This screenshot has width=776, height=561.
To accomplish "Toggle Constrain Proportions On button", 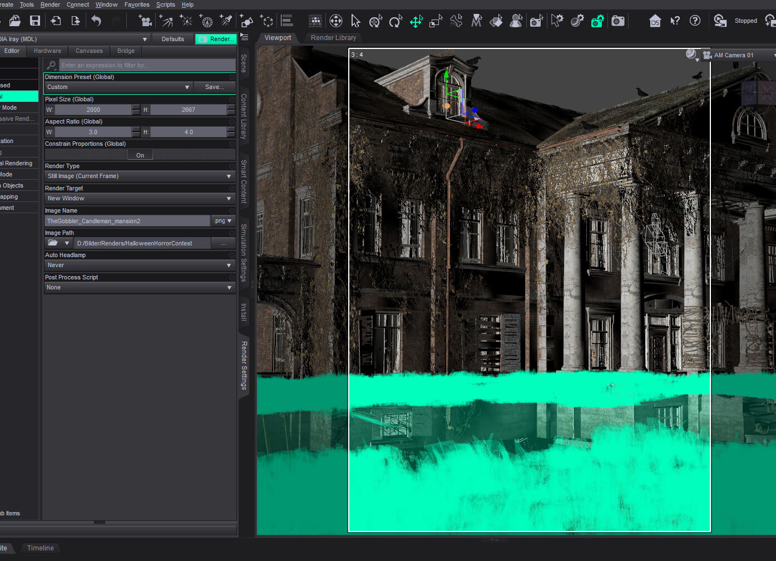I will click(140, 155).
